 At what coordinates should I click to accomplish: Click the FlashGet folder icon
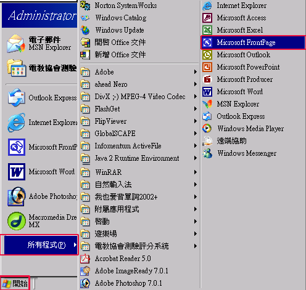click(x=85, y=109)
